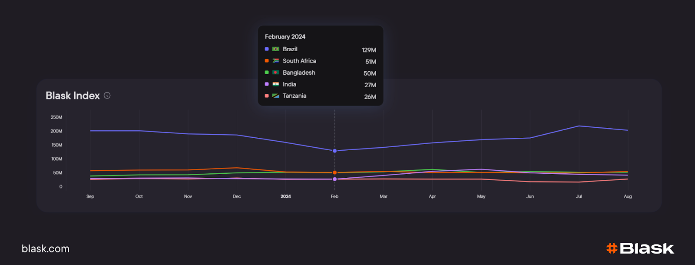
Task: Click the Brazil flag icon in tooltip
Action: (275, 49)
